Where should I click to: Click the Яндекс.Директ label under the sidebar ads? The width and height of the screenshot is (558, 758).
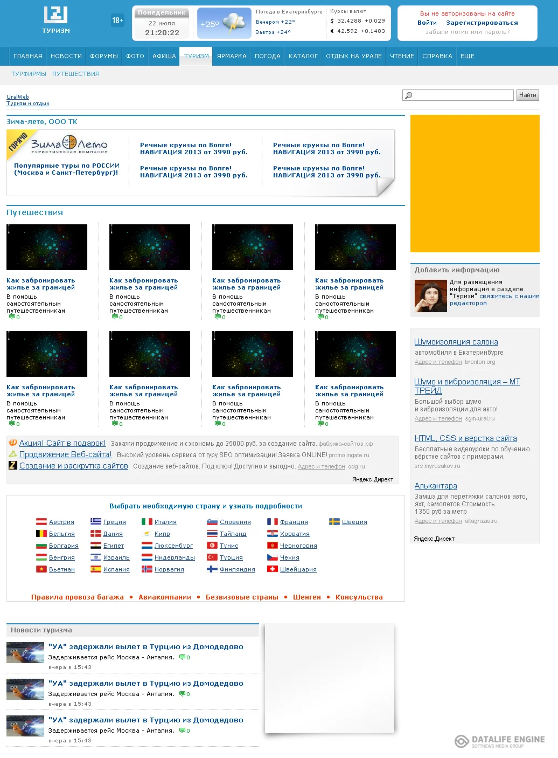(434, 539)
